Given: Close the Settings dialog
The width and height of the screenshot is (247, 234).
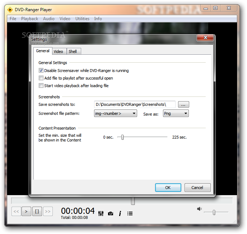Looking at the screenshot, I should coord(205,37).
